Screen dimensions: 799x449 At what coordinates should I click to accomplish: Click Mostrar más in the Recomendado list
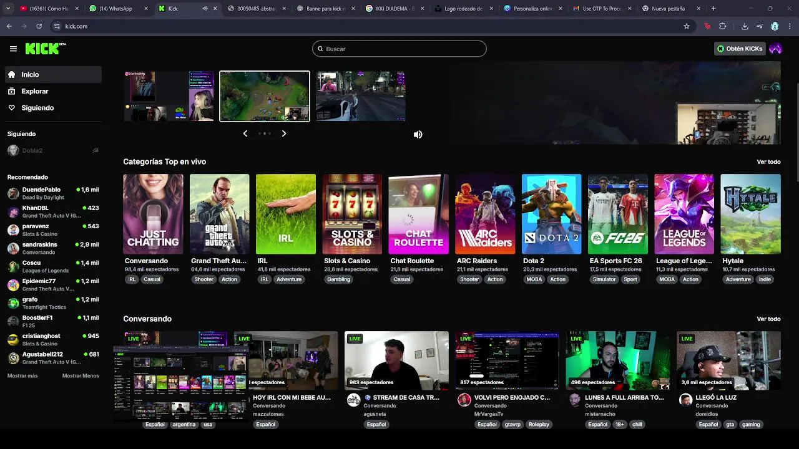[x=22, y=375]
